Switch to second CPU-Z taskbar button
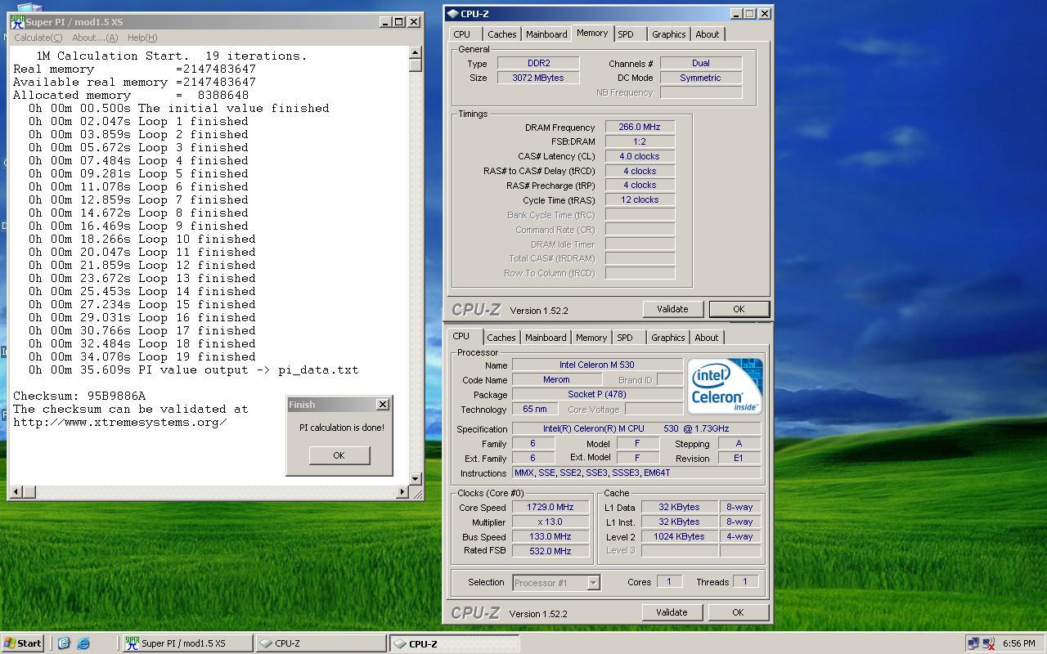Viewport: 1047px width, 654px height. tap(454, 643)
